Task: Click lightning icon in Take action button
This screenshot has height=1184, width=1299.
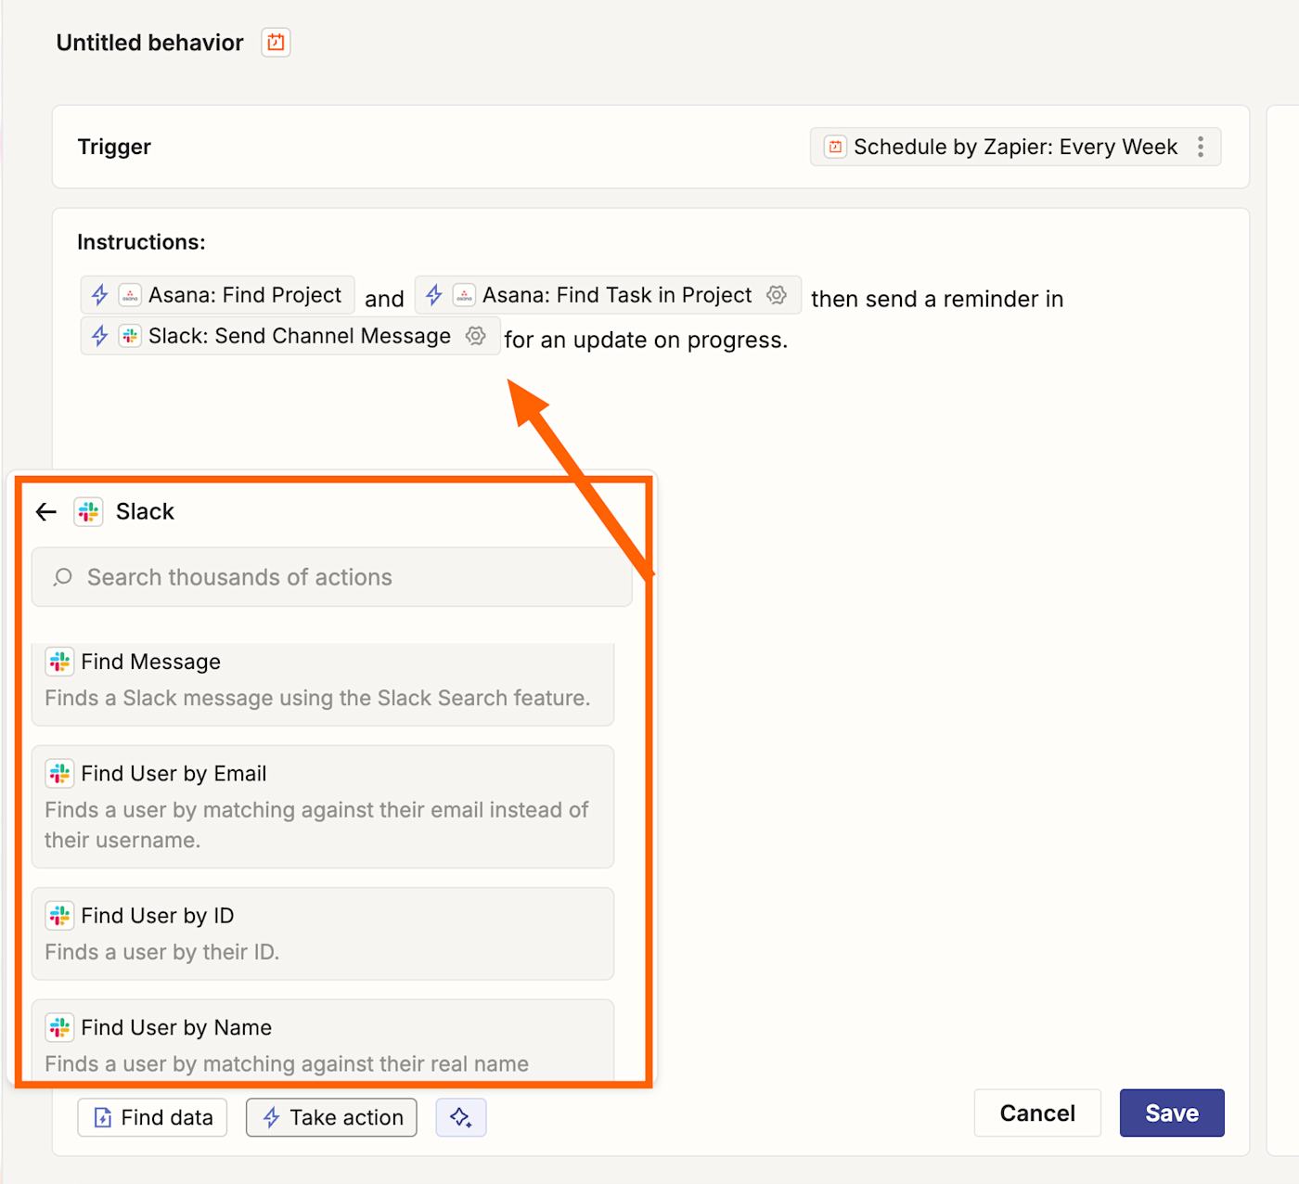Action: click(x=271, y=1118)
